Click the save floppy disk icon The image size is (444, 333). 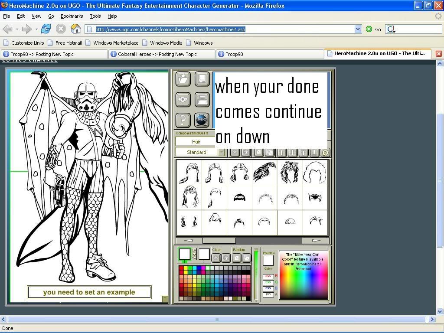point(202,79)
